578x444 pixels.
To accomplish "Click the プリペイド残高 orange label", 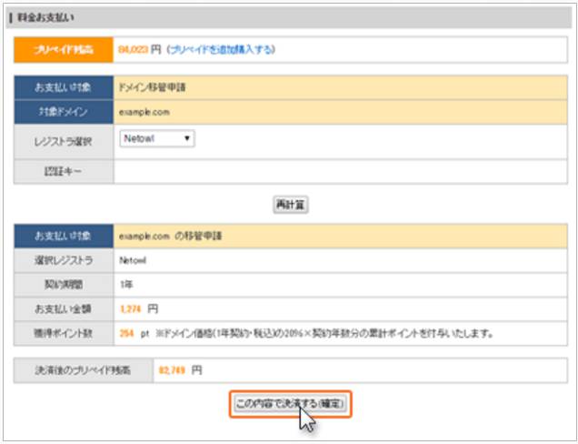I will (x=64, y=49).
